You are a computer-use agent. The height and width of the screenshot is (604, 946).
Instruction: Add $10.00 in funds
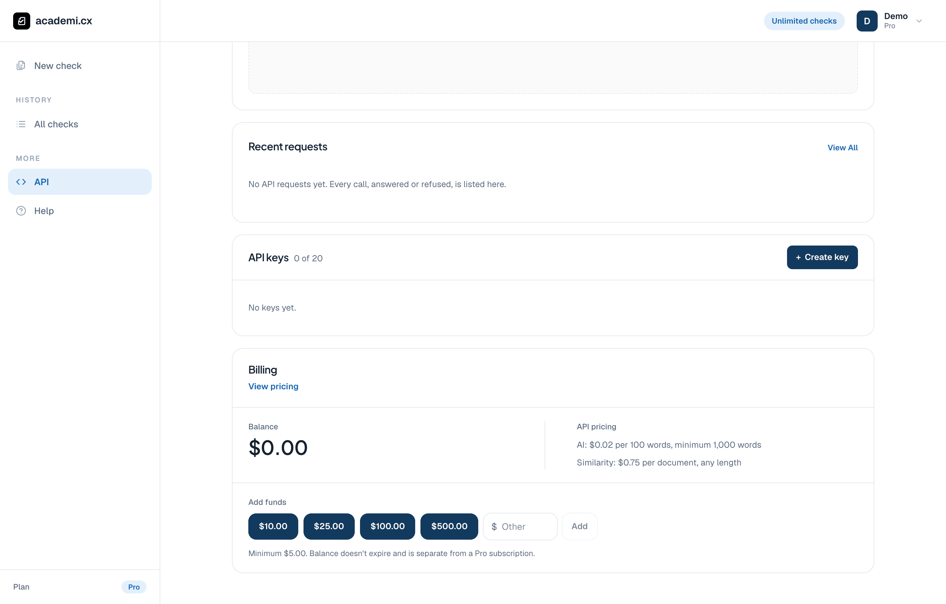coord(273,526)
